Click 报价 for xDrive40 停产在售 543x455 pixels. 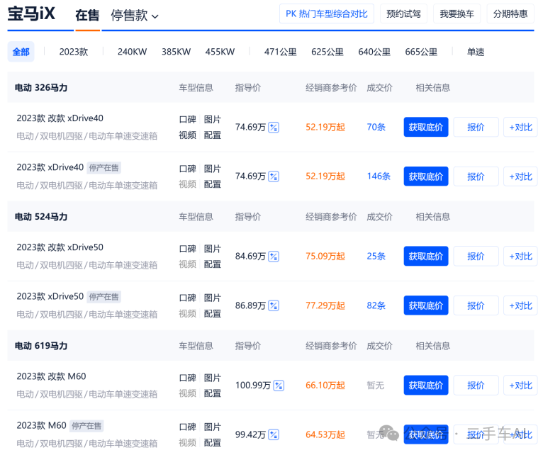click(476, 176)
